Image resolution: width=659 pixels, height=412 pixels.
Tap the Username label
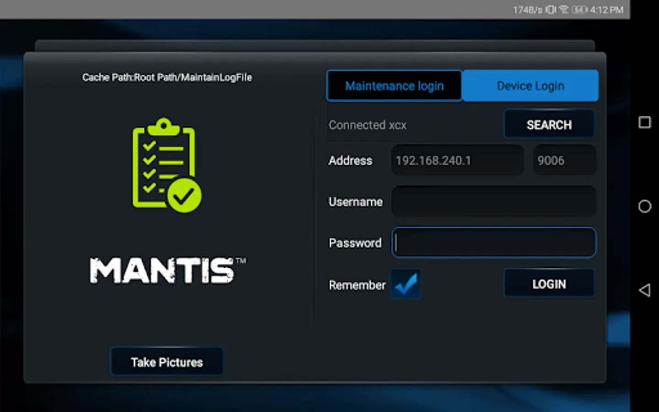356,202
